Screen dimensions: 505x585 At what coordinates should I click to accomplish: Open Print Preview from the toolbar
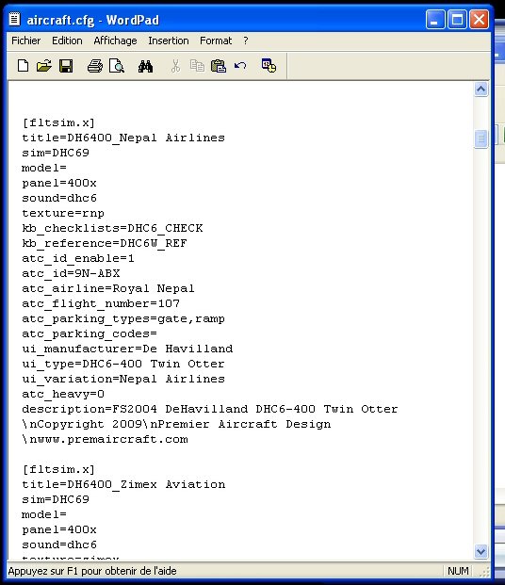(x=117, y=66)
